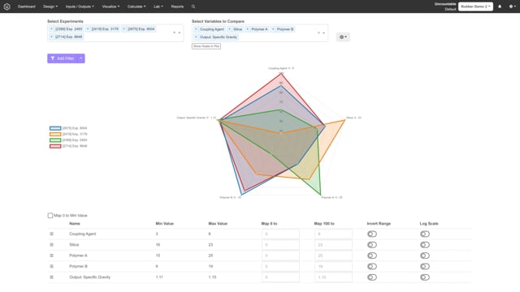This screenshot has height=292, width=520.
Task: Open the plot settings gear dropdown
Action: 343,37
